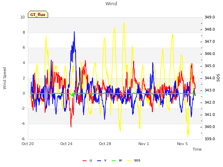Click the yellow sos legend color marker
This screenshot has height=167, width=223.
pyautogui.click(x=129, y=161)
